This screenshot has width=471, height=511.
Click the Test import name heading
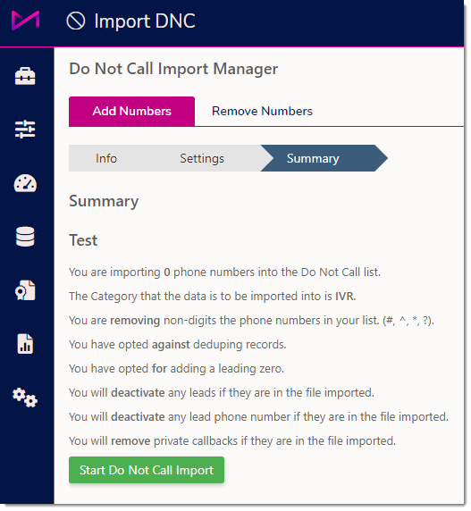83,240
